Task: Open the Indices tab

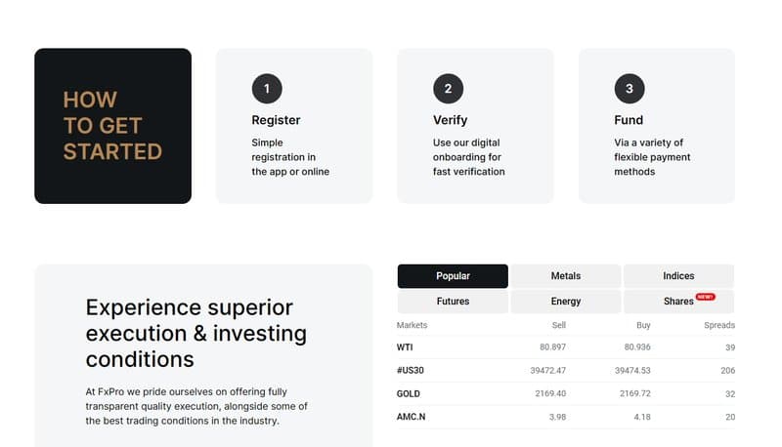Action: (x=678, y=276)
